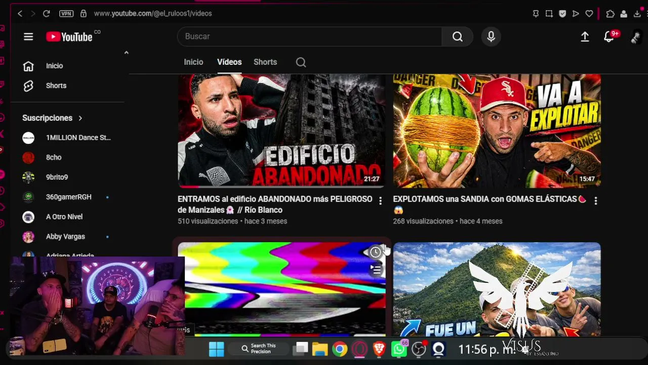The width and height of the screenshot is (648, 365).
Task: Click the Buscar search field
Action: (309, 36)
